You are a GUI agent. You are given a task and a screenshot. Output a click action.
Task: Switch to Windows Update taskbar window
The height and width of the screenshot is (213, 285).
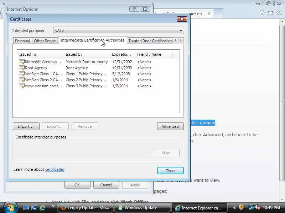pos(142,208)
